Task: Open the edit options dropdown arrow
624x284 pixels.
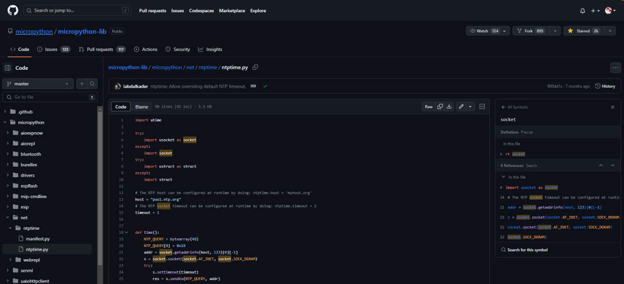Action: pos(471,107)
